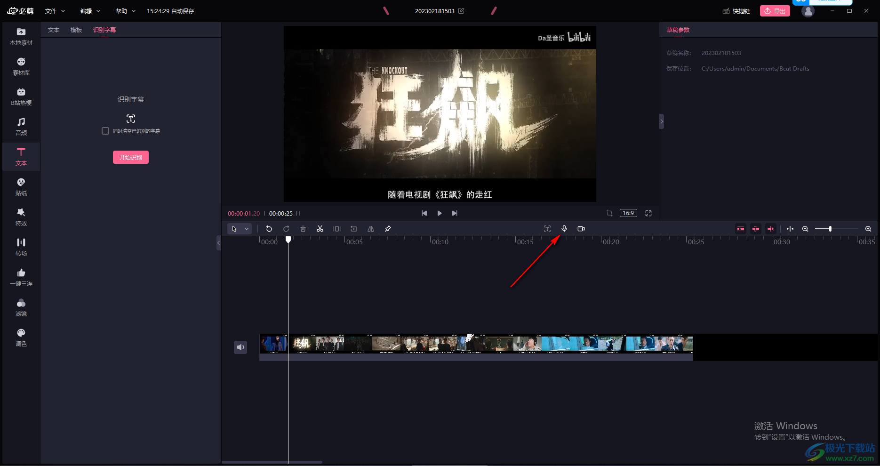Open the 本地素材 local media panel

coord(21,37)
